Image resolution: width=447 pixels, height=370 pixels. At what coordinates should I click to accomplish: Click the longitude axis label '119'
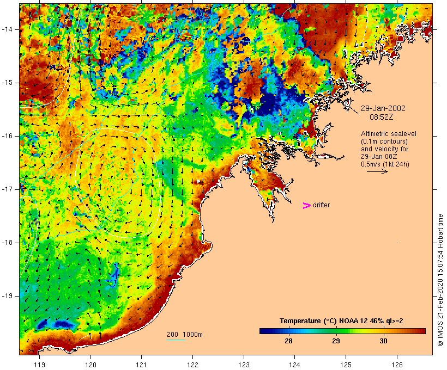click(39, 365)
